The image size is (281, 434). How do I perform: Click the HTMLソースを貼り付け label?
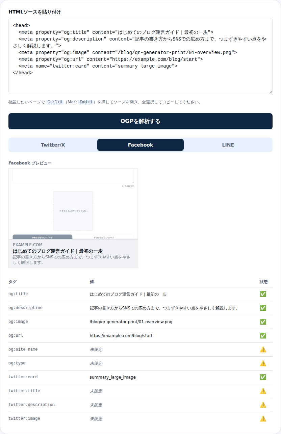pyautogui.click(x=35, y=12)
